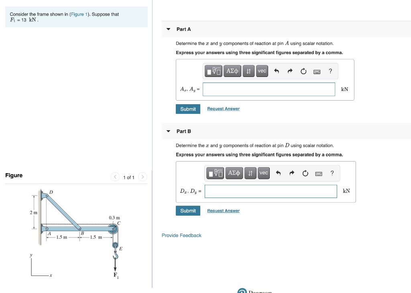Collapse the Part B section
Image resolution: width=411 pixels, height=293 pixels.
(168, 131)
